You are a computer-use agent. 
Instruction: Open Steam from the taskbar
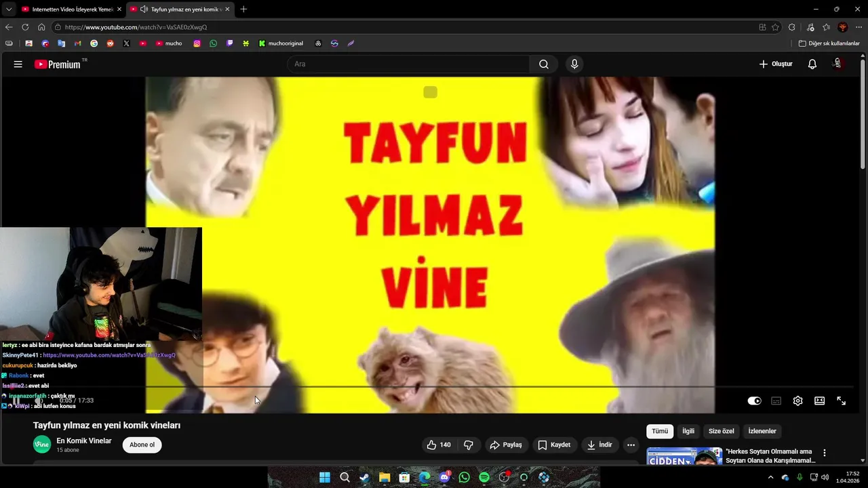pyautogui.click(x=365, y=477)
